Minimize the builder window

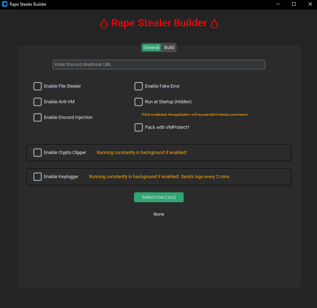click(278, 4)
